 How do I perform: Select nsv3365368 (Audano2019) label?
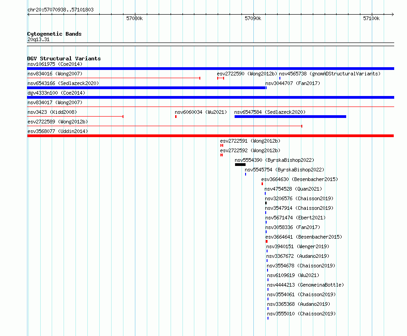(x=299, y=304)
